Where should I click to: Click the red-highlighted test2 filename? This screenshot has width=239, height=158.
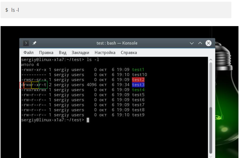[138, 80]
